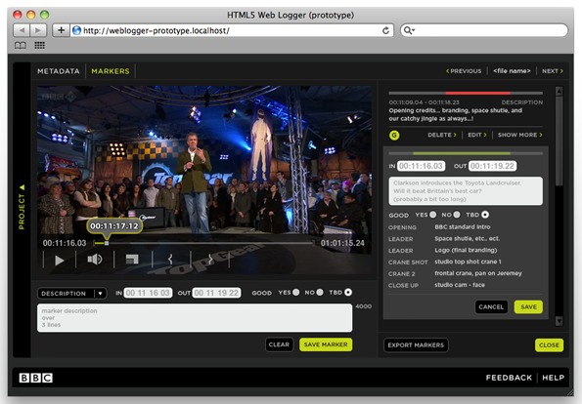Screen dimensions: 582x404
Task: Click the video scrub bar track
Action: (204, 243)
